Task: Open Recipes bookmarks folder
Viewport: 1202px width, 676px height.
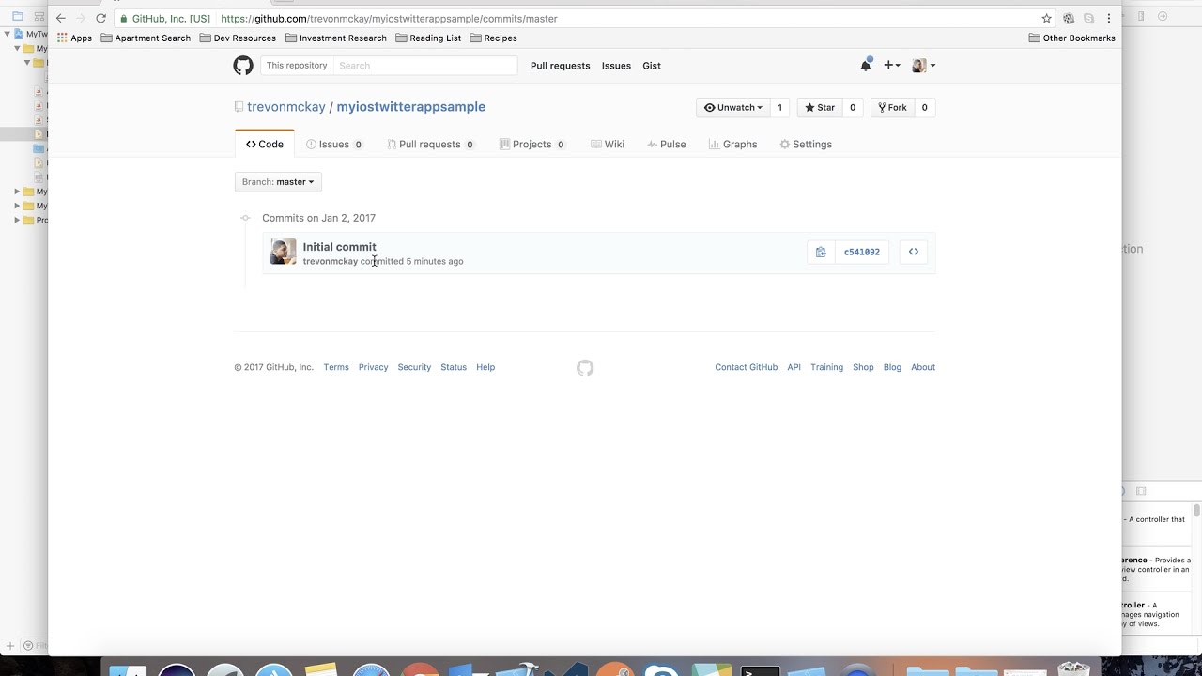Action: (493, 38)
